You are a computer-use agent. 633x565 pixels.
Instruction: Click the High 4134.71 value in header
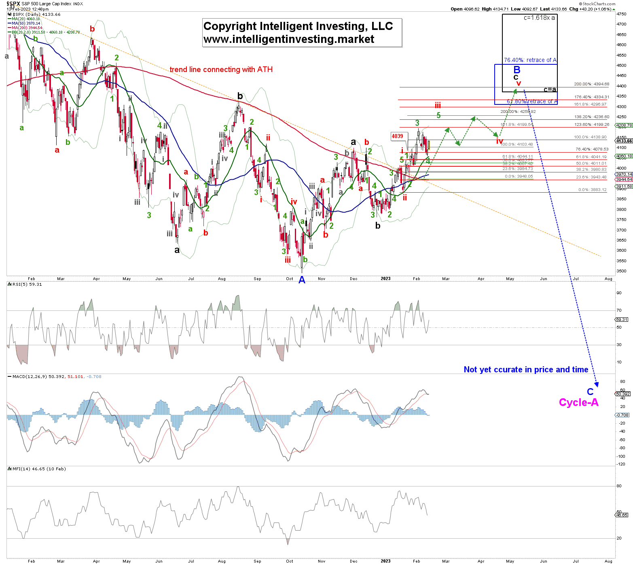pos(495,9)
